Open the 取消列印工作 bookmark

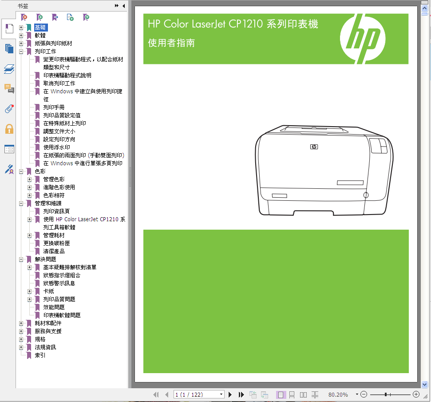point(59,84)
